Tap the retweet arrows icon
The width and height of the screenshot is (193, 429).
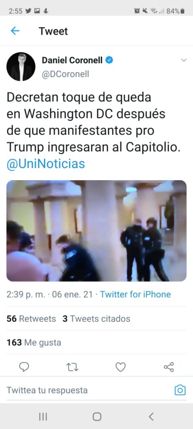click(x=72, y=367)
